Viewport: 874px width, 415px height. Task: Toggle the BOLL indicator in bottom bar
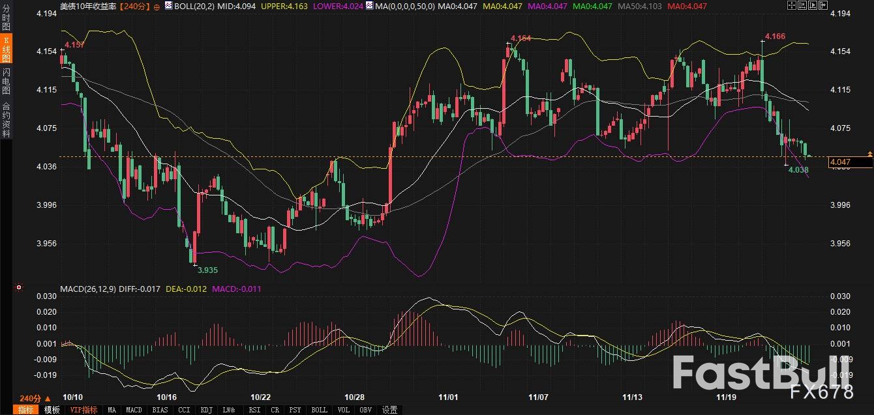(319, 410)
